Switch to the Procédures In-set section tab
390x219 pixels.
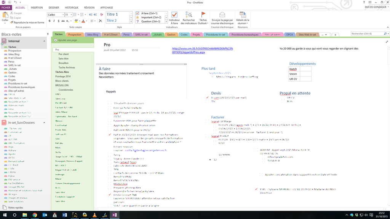(216, 35)
